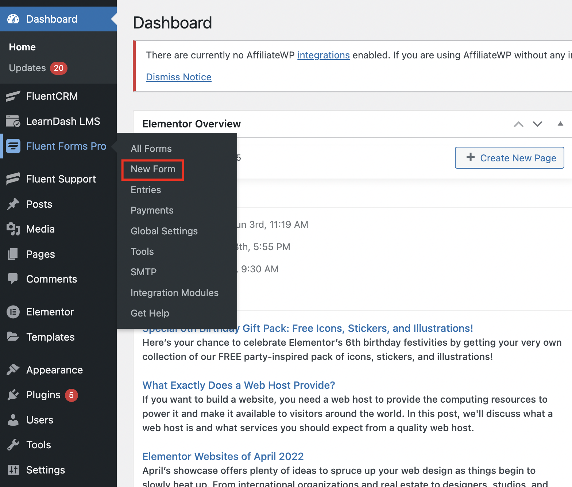572x487 pixels.
Task: Click the Pages icon in sidebar
Action: click(13, 254)
